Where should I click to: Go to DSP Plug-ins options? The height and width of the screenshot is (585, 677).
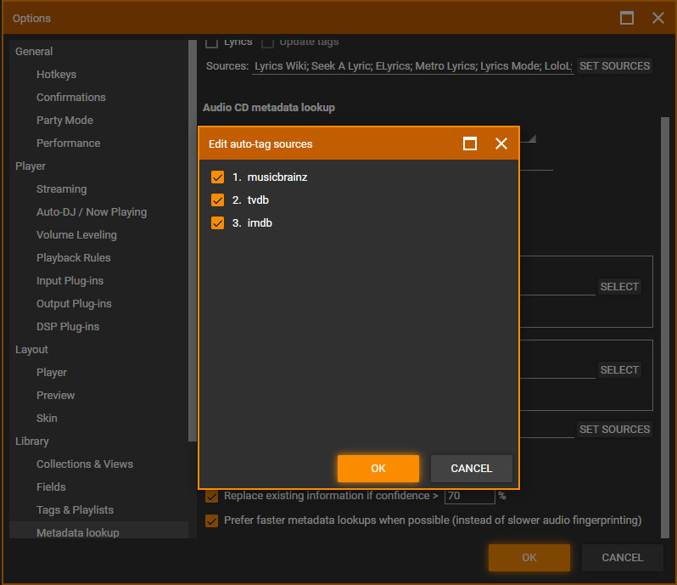(68, 327)
